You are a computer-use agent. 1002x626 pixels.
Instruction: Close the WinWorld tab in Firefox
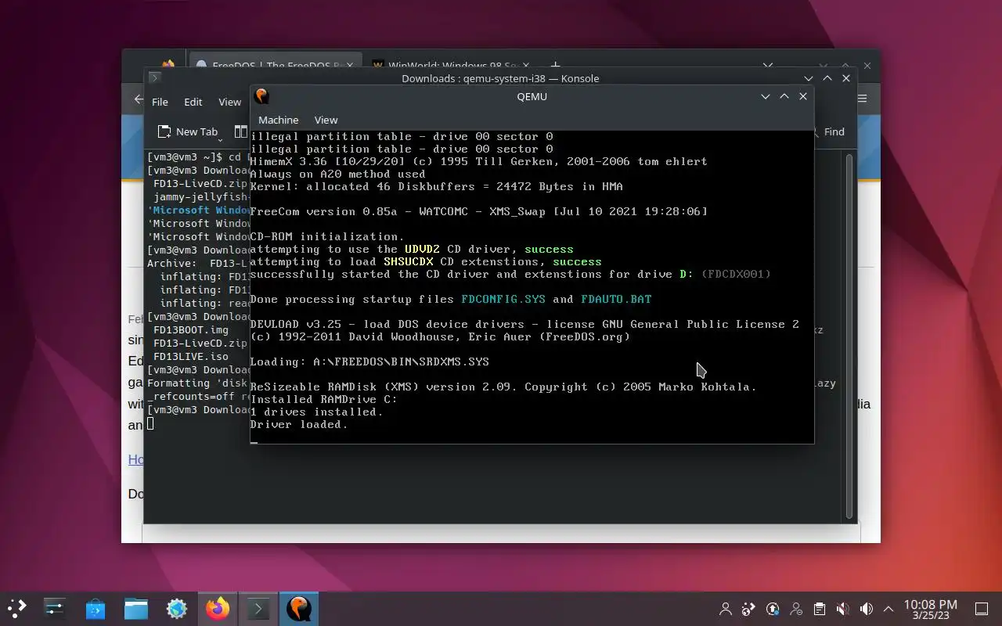[x=525, y=66]
